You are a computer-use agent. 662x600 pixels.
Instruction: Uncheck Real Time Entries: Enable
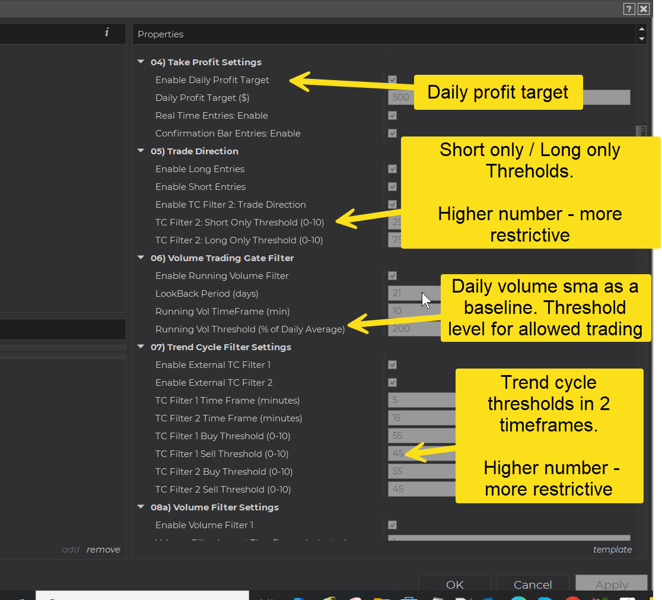click(392, 116)
